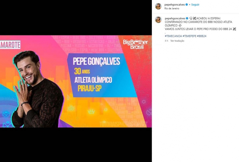Follow the account via Seguir
The width and height of the screenshot is (239, 162).
click(195, 5)
